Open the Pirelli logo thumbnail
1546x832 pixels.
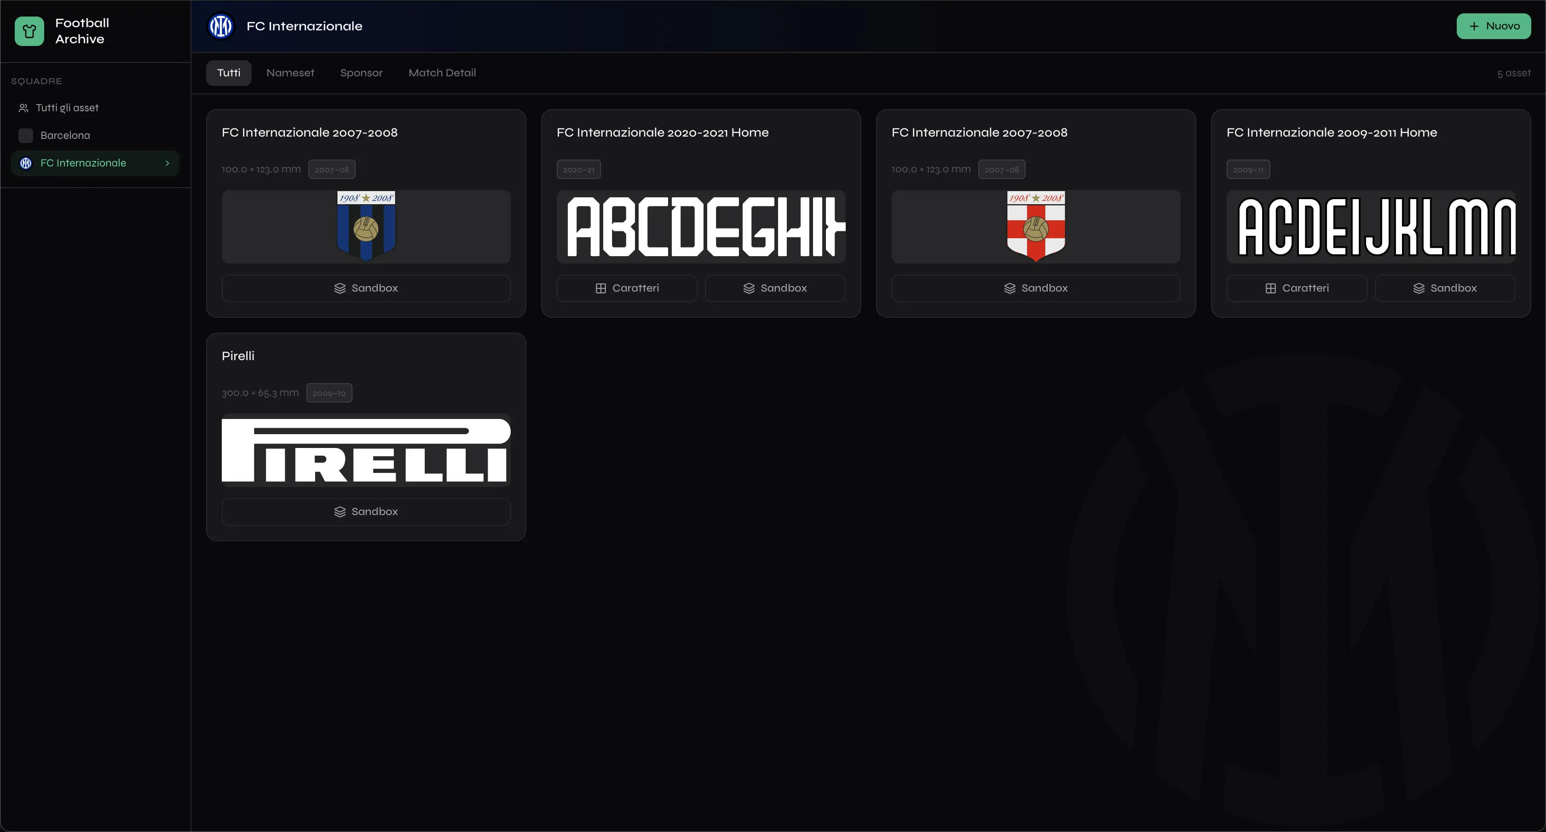366,450
